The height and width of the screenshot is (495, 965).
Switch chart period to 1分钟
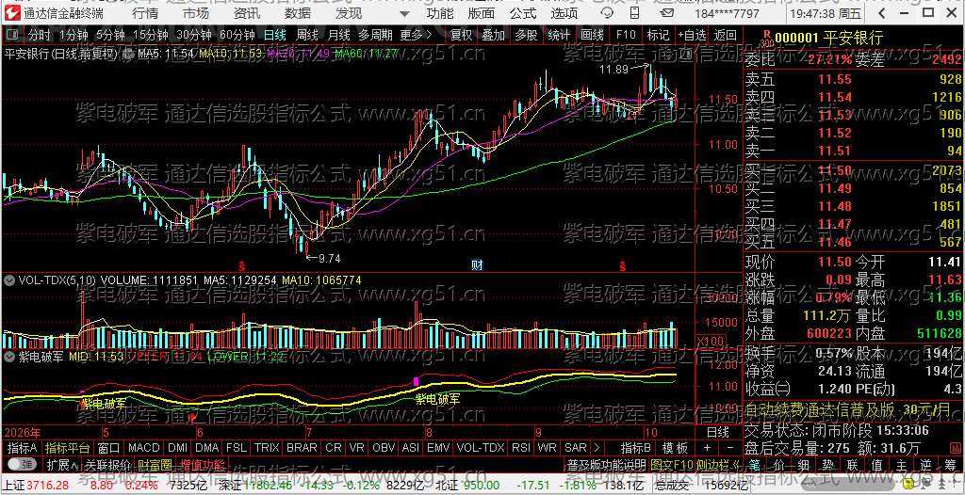(74, 35)
